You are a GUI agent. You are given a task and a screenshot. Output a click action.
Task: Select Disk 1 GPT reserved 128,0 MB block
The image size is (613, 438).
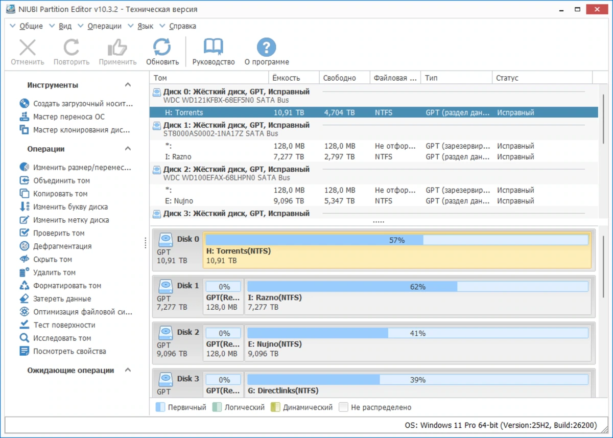tap(223, 296)
